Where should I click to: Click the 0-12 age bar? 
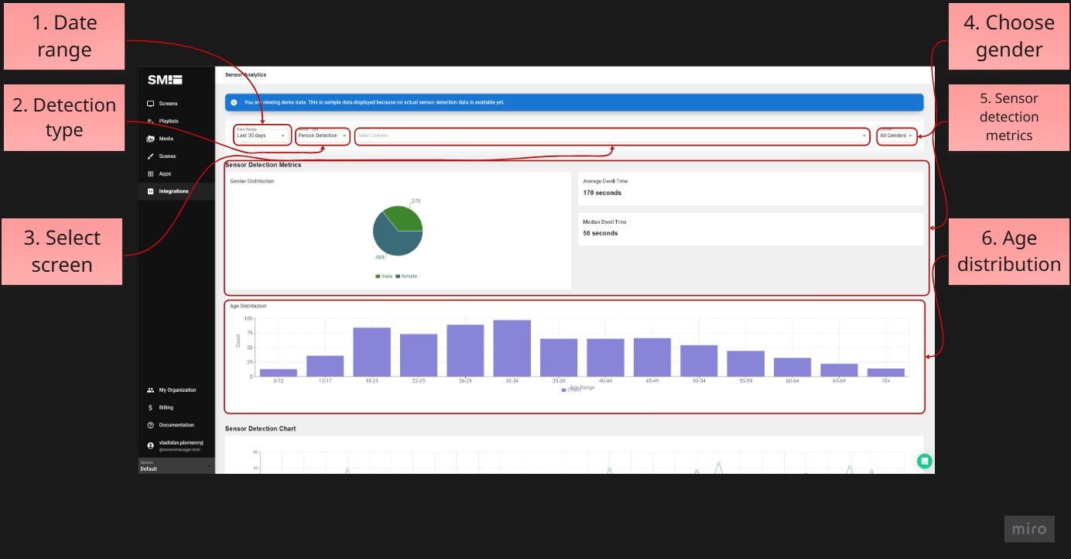point(279,372)
